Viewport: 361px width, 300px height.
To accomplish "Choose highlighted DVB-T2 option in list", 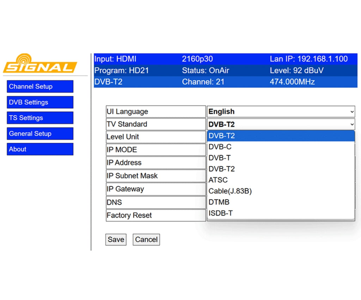I will click(281, 136).
